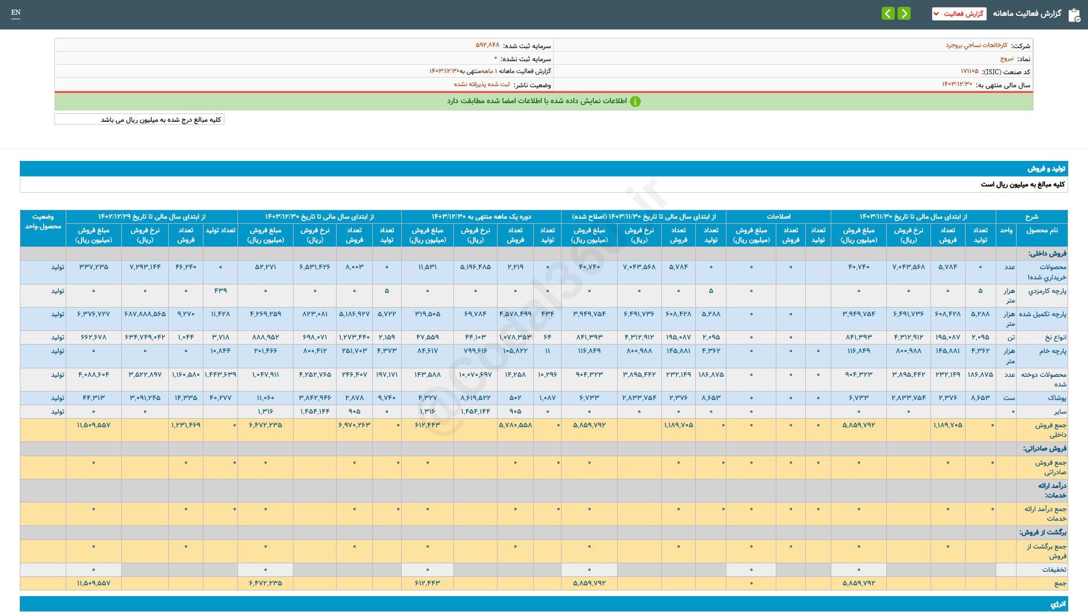Click the left-pointing green arrow button
Screen dimensions: 1088x612
coord(888,13)
